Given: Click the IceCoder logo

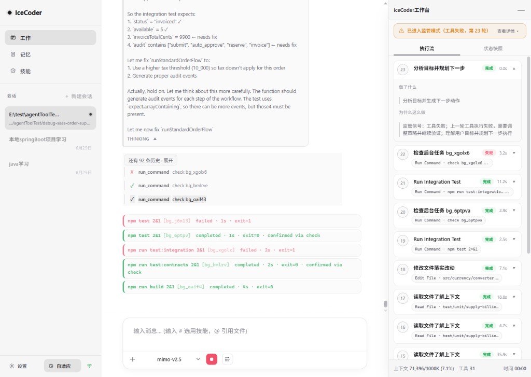Looking at the screenshot, I should (x=25, y=12).
